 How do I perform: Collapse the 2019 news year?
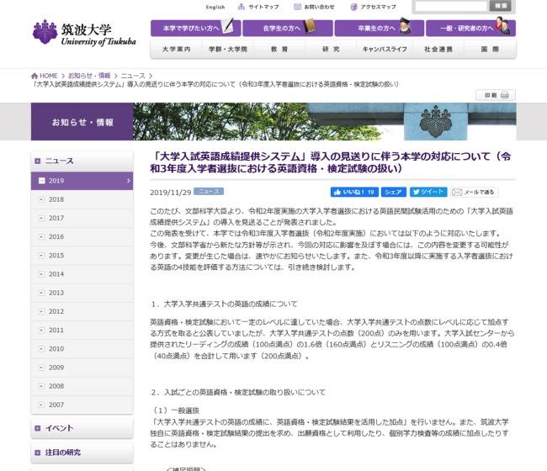click(x=82, y=181)
